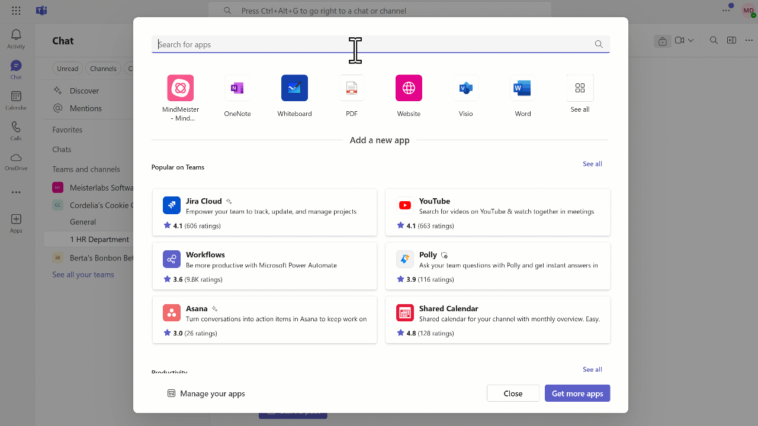Select the OneNote app icon
The height and width of the screenshot is (426, 758).
point(237,88)
